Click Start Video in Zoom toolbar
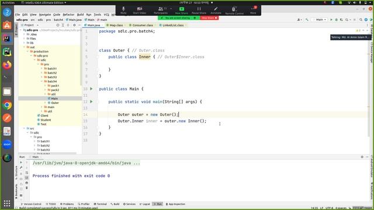 tap(140, 10)
